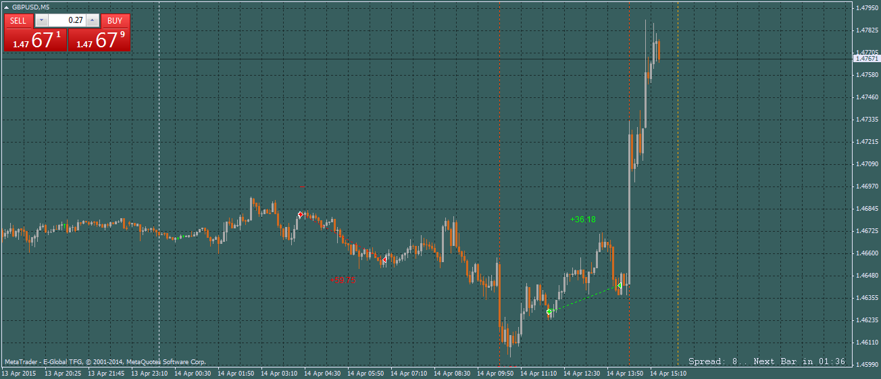Select the red sell entry arrow marker
Viewport: 881px width, 379px height.
pos(300,215)
